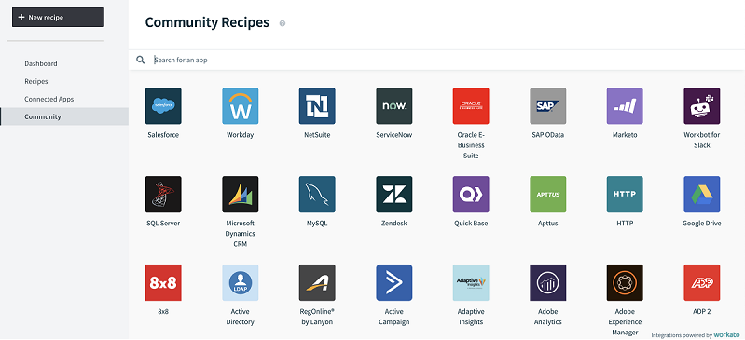Click the help icon beside Community Recipes
This screenshot has height=340, width=745.
[x=283, y=23]
